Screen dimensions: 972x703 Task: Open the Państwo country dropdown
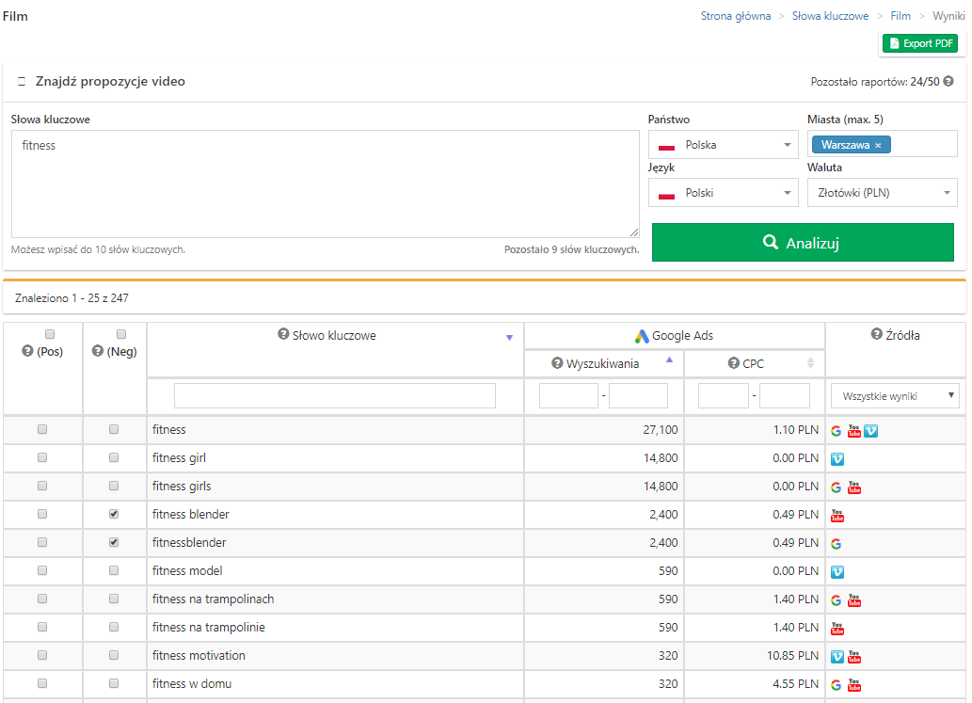[724, 145]
